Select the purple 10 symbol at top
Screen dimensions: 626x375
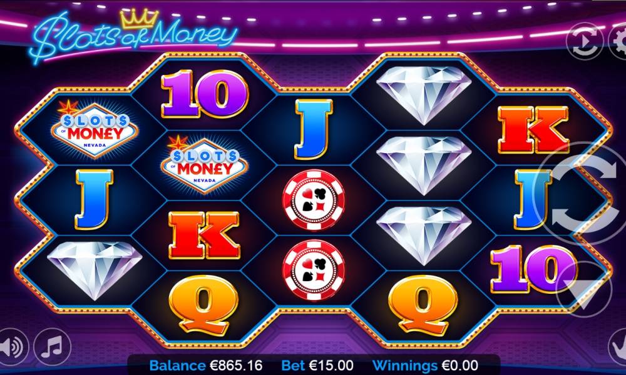click(x=205, y=94)
